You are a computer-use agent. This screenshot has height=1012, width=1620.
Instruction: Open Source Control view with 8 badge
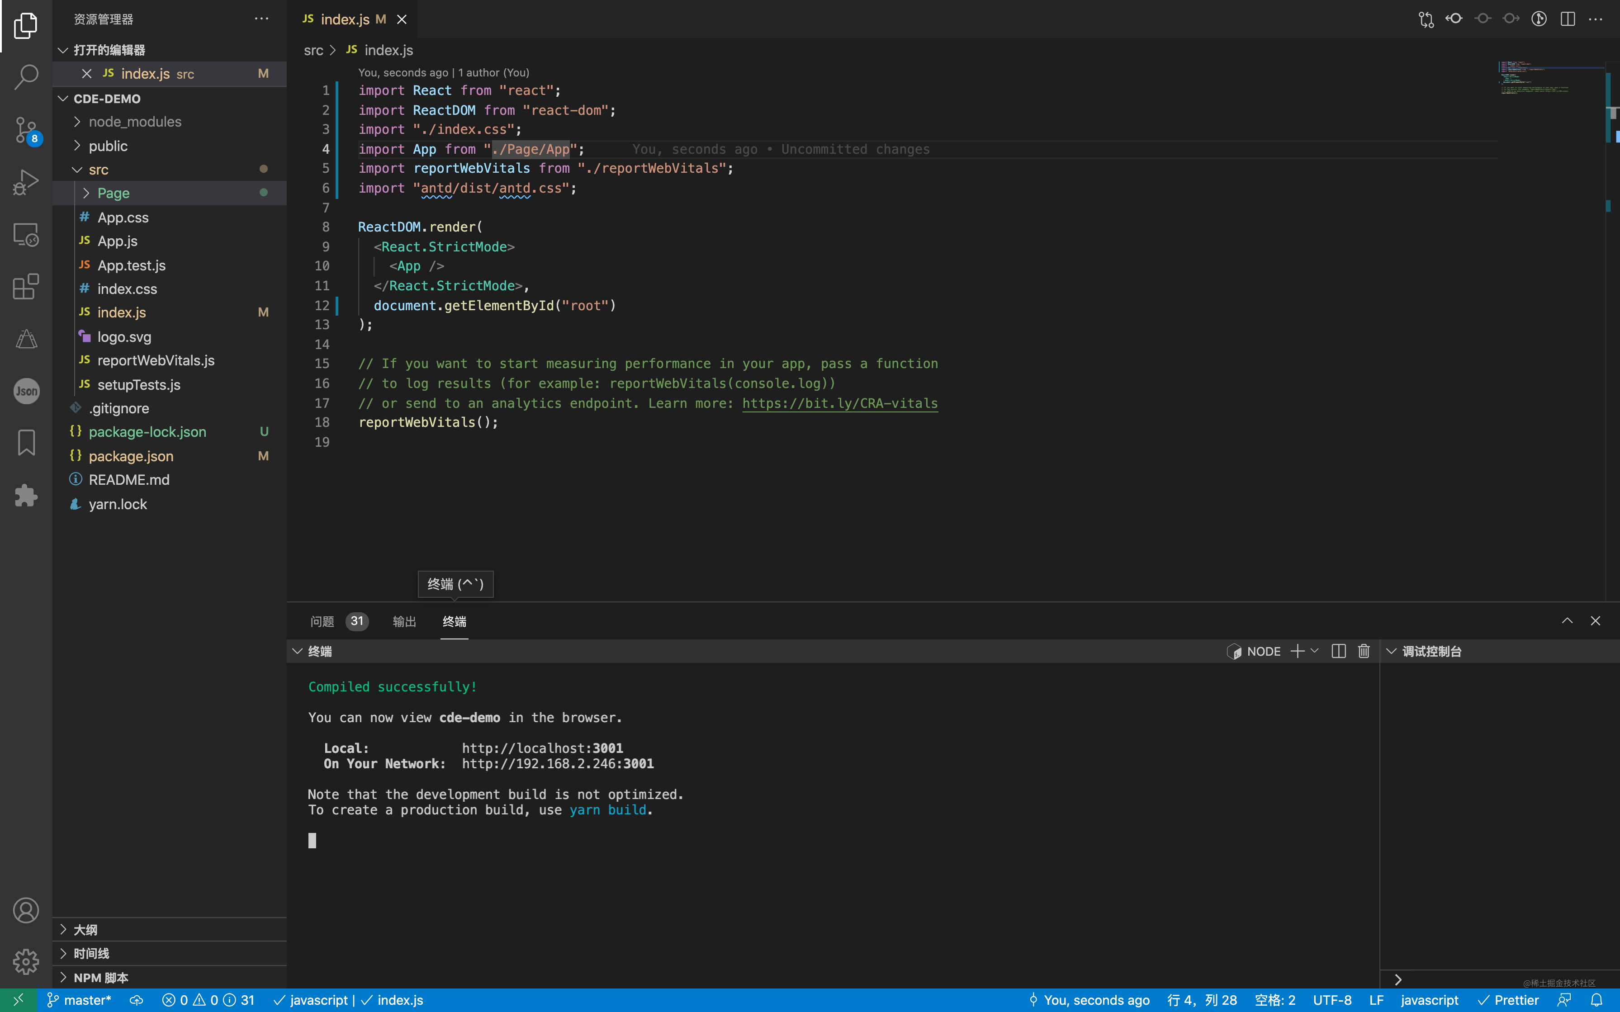pyautogui.click(x=25, y=129)
